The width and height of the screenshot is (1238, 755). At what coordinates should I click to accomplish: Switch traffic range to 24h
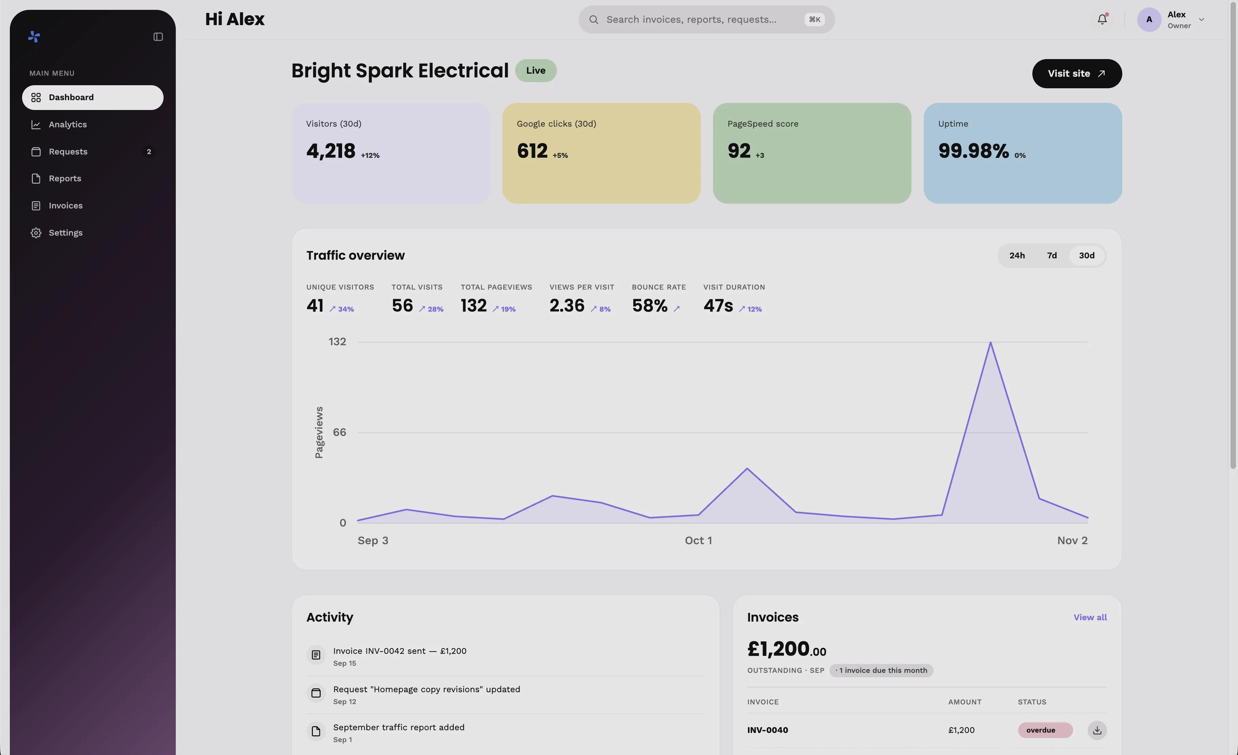click(x=1017, y=255)
